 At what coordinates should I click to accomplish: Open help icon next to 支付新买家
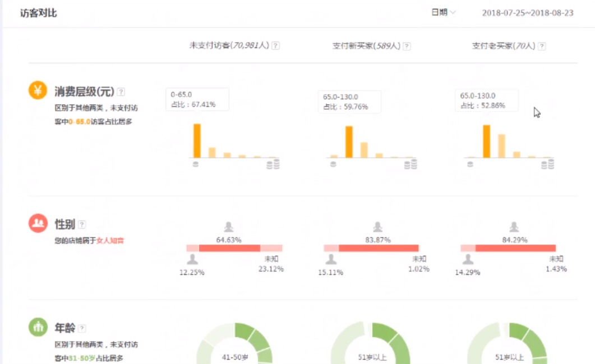407,46
